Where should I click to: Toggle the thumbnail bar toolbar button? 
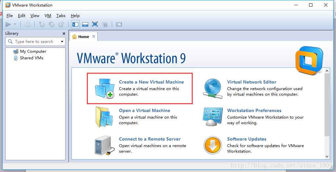(85, 25)
